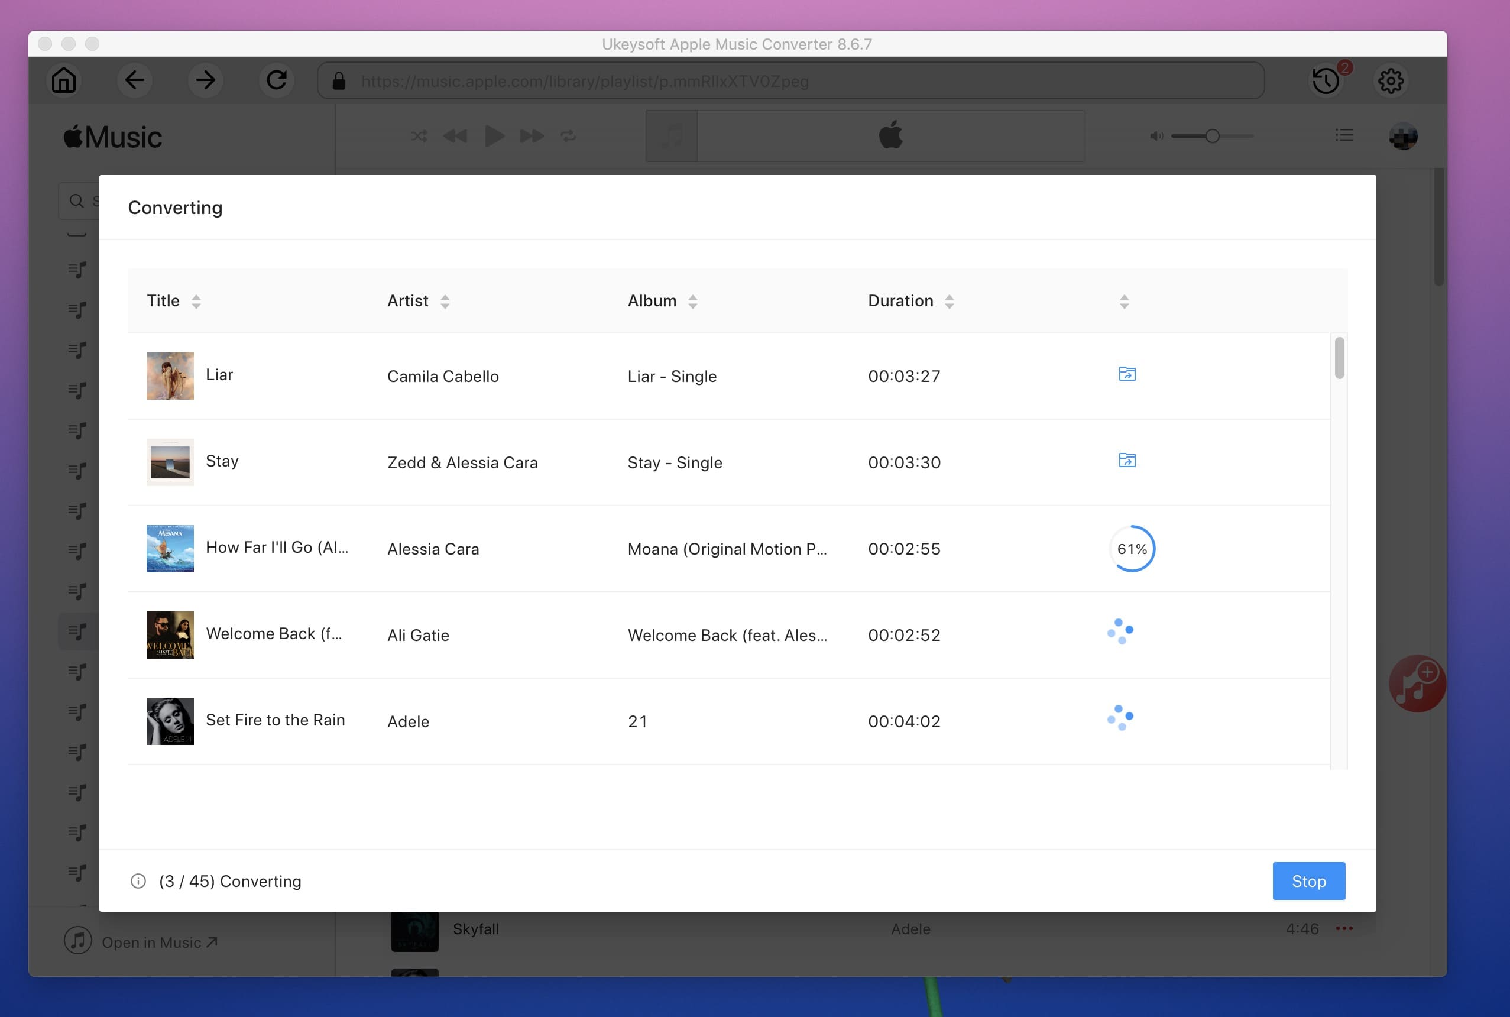Click the shuffle playback icon
This screenshot has height=1017, width=1510.
[x=419, y=136]
